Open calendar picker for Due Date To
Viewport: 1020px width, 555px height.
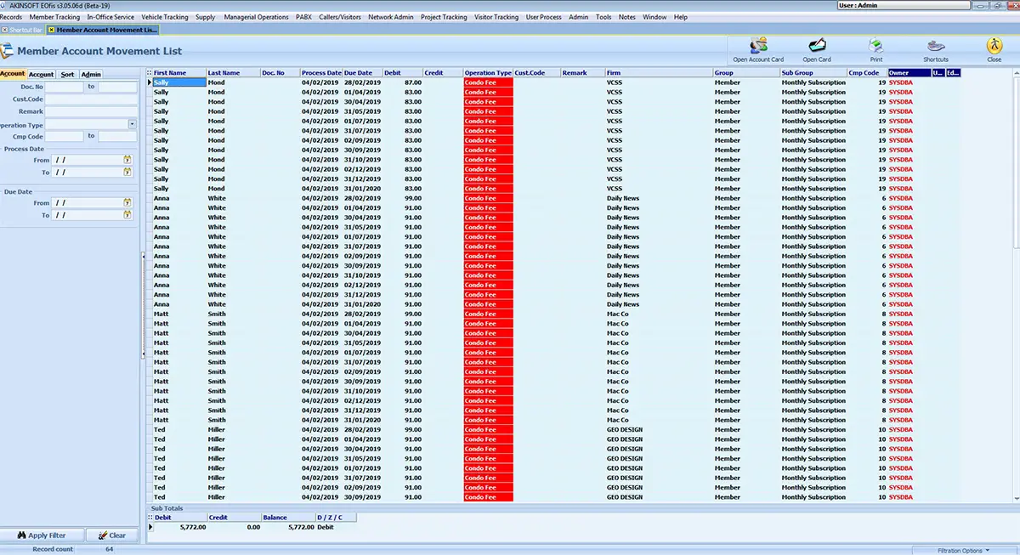coord(127,216)
